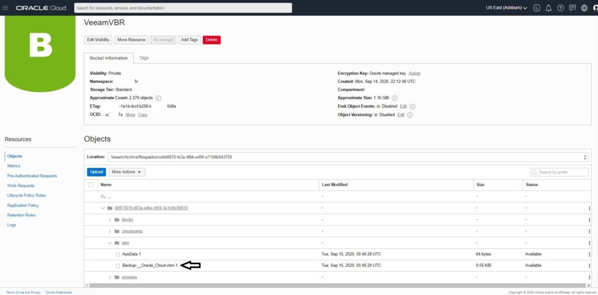Open actions menu for 88973619 folder row

[589, 208]
